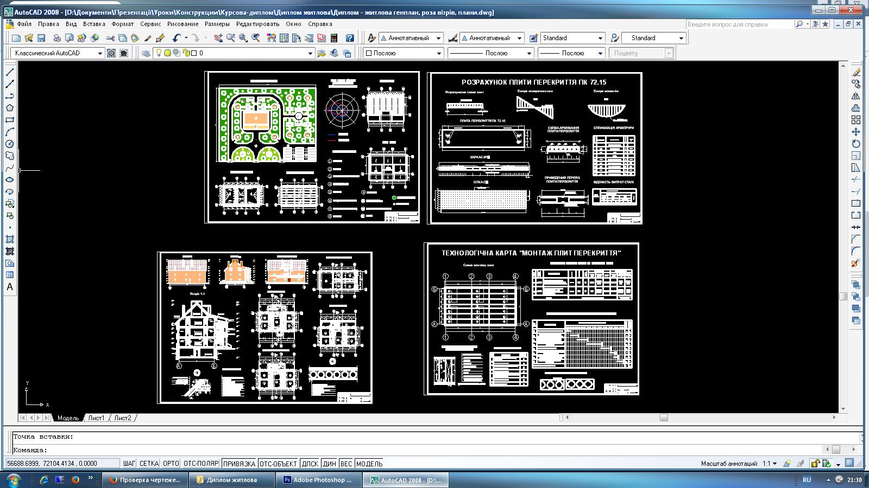869x488 pixels.
Task: Open the Справка menu
Action: tap(320, 24)
